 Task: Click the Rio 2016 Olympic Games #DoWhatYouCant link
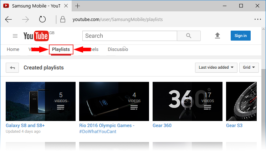pos(107,128)
